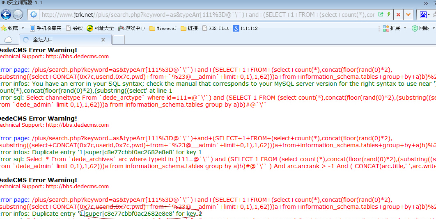The height and width of the screenshot is (219, 436).
Task: Switch to the _金坛人口 tab
Action: 65,39
